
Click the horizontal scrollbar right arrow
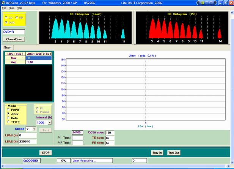(x=228, y=166)
